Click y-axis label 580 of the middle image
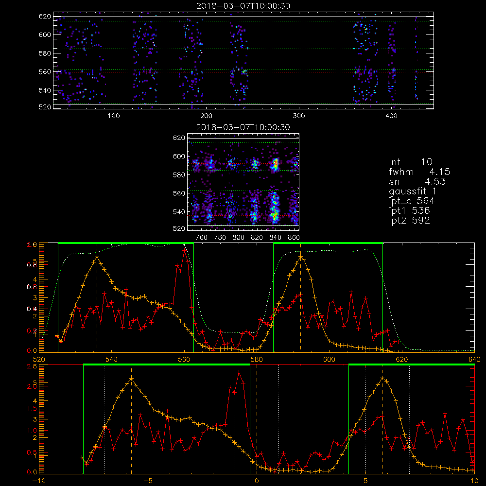The height and width of the screenshot is (486, 486). pos(179,175)
